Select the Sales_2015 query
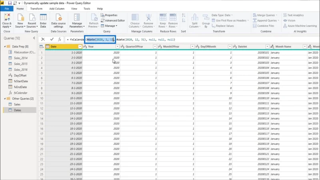The height and width of the screenshot is (180, 320). click(x=21, y=64)
